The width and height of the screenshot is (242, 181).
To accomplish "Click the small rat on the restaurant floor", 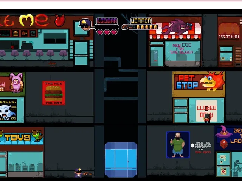I will [x=52, y=63].
